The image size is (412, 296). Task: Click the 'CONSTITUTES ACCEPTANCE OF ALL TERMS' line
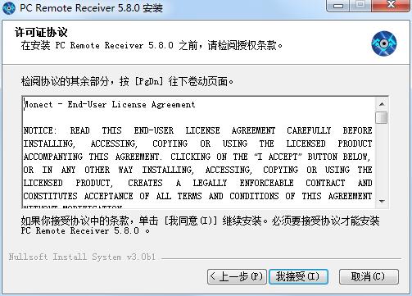point(198,196)
